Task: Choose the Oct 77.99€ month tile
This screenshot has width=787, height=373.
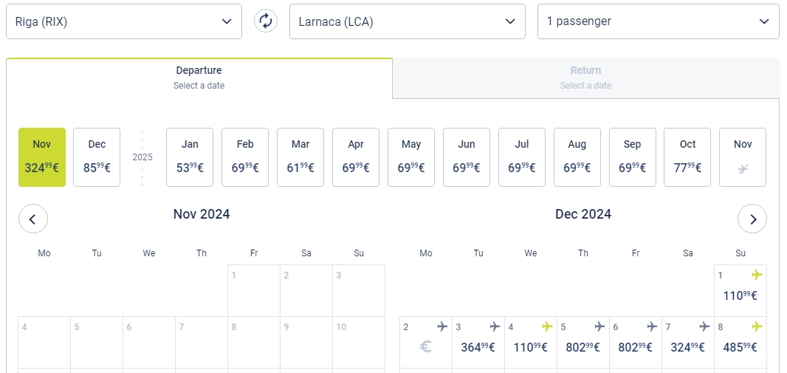Action: point(687,157)
